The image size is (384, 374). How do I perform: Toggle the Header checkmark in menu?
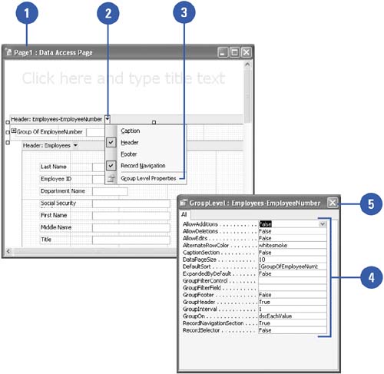[111, 142]
